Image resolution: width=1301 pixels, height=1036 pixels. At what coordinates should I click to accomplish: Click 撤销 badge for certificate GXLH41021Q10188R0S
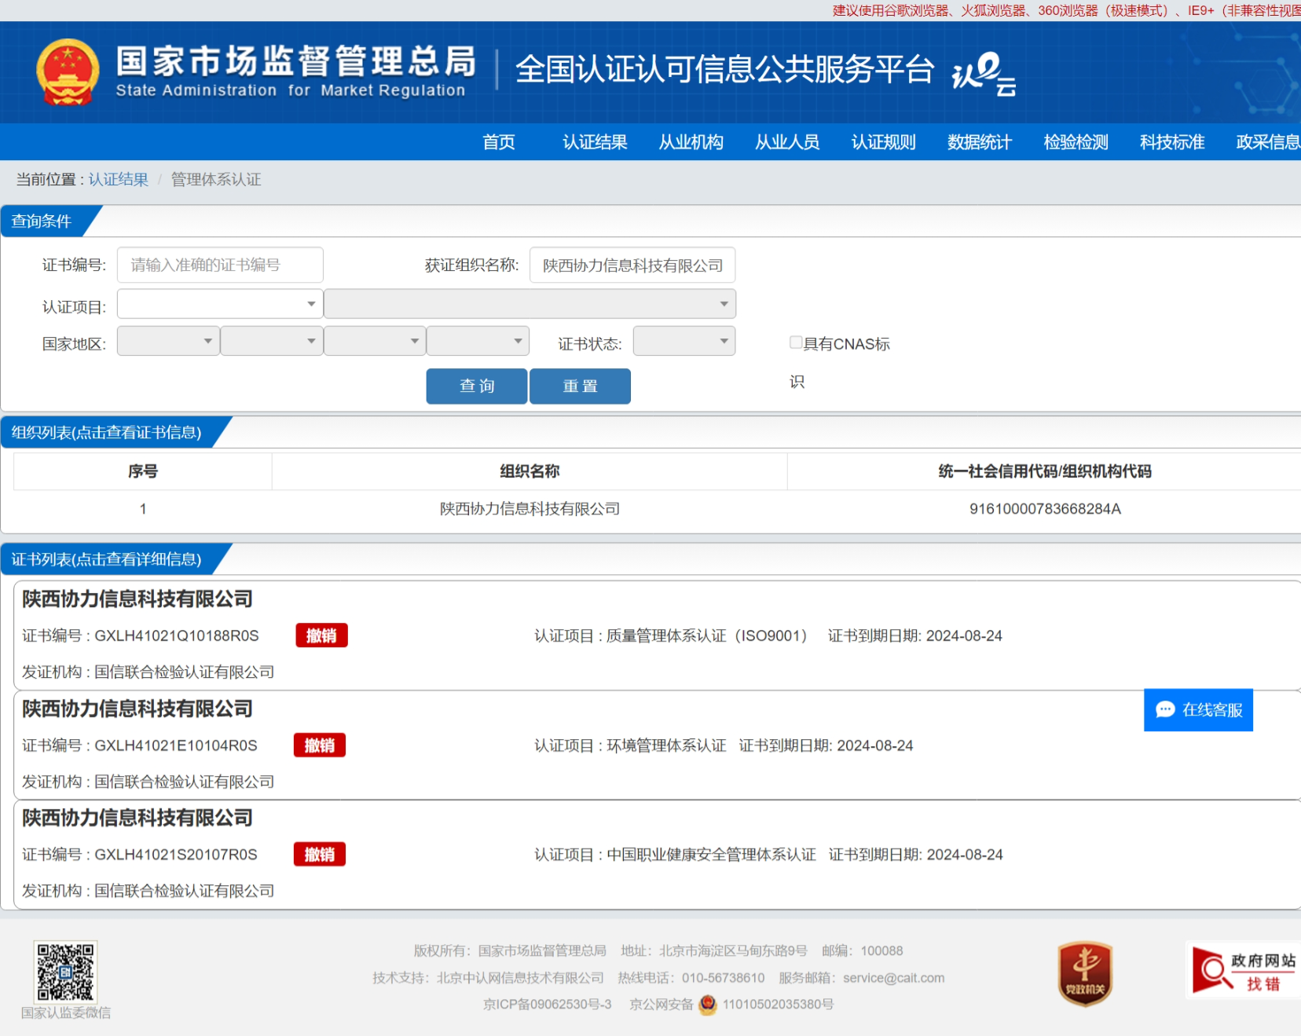pos(321,635)
